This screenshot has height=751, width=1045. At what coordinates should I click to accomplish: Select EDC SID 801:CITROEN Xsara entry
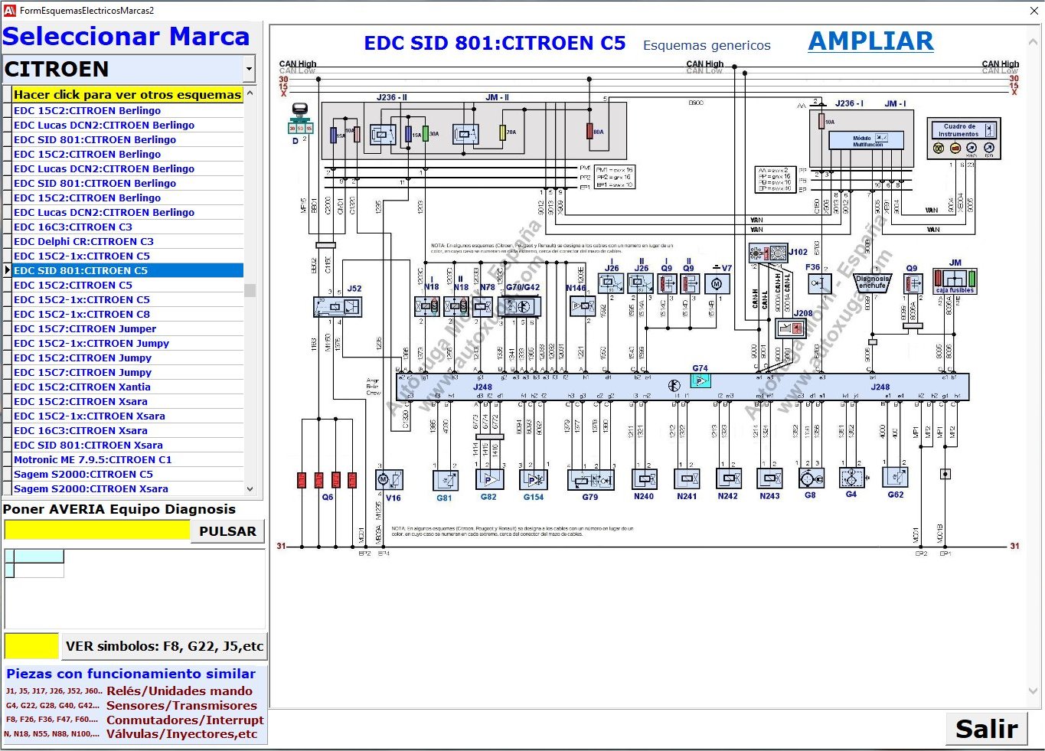pos(128,445)
